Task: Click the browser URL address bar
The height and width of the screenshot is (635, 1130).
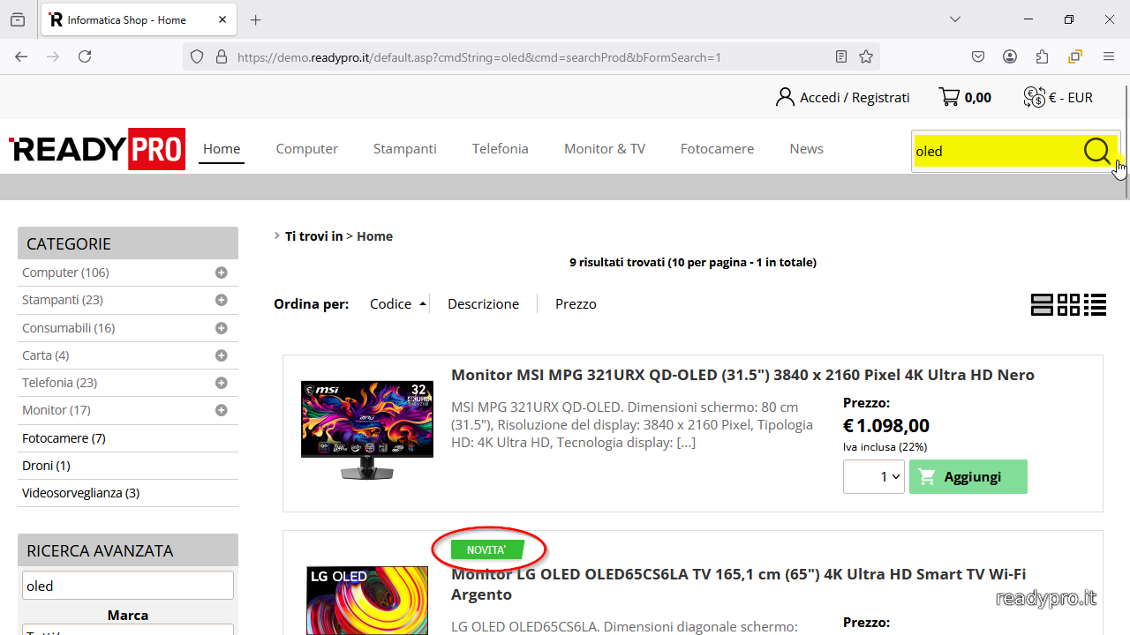Action: pyautogui.click(x=531, y=56)
